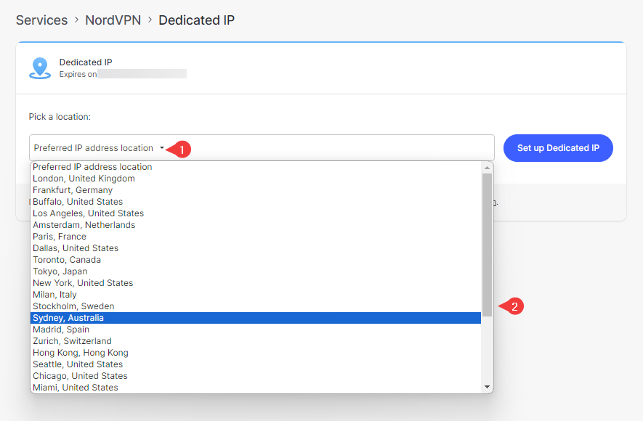643x421 pixels.
Task: Open NordVPN breadcrumb link
Action: (113, 20)
